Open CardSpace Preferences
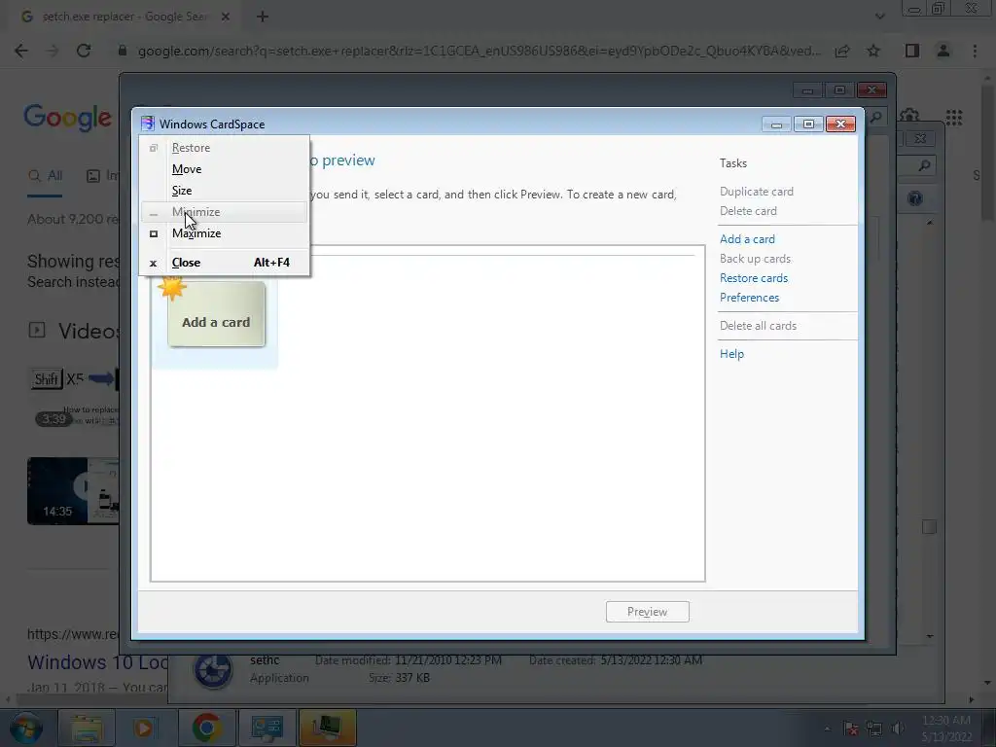The width and height of the screenshot is (996, 747). (x=749, y=298)
